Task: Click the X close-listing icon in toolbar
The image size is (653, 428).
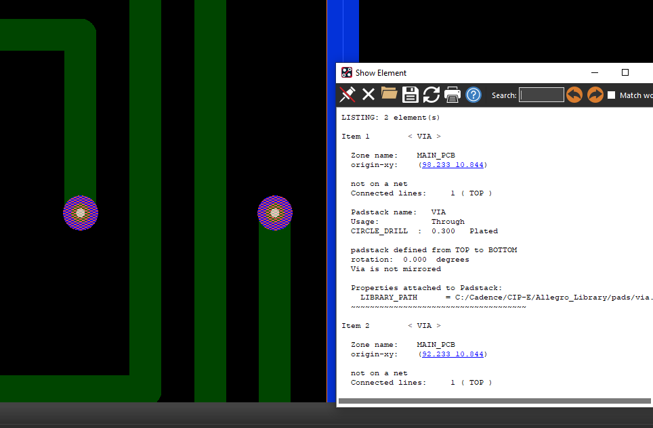Action: [368, 95]
